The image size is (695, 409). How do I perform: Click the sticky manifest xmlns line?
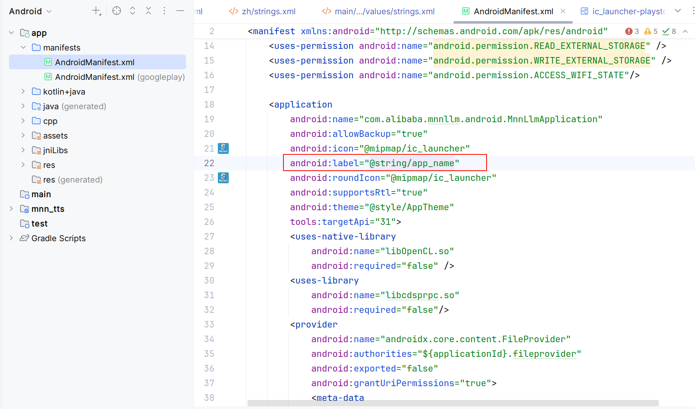tap(427, 31)
